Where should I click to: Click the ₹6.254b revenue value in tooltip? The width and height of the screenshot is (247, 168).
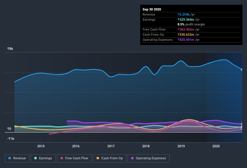click(184, 14)
